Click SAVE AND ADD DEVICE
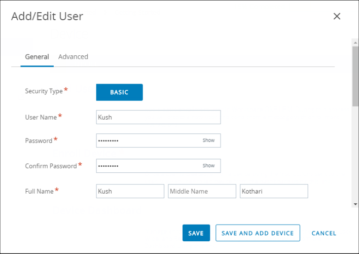The height and width of the screenshot is (254, 359). pyautogui.click(x=258, y=233)
